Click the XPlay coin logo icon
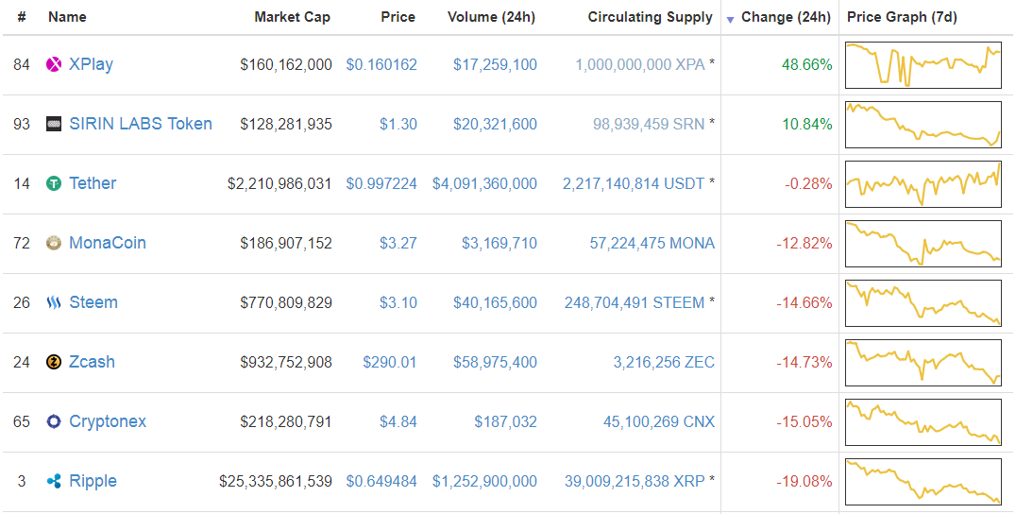1016x531 pixels. [54, 64]
